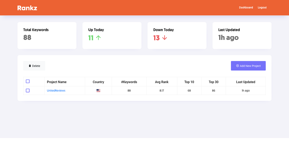Click the 86 value in Top 30 column
The image size is (289, 164).
(213, 90)
